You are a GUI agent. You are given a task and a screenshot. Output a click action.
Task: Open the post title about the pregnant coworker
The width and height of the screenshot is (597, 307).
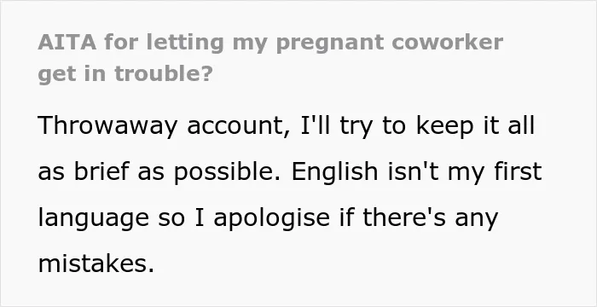pyautogui.click(x=270, y=58)
